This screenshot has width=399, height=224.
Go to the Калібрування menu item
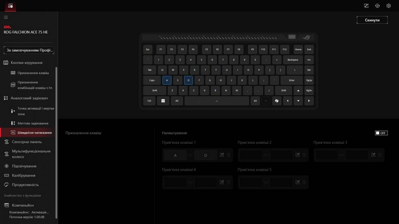(x=24, y=175)
